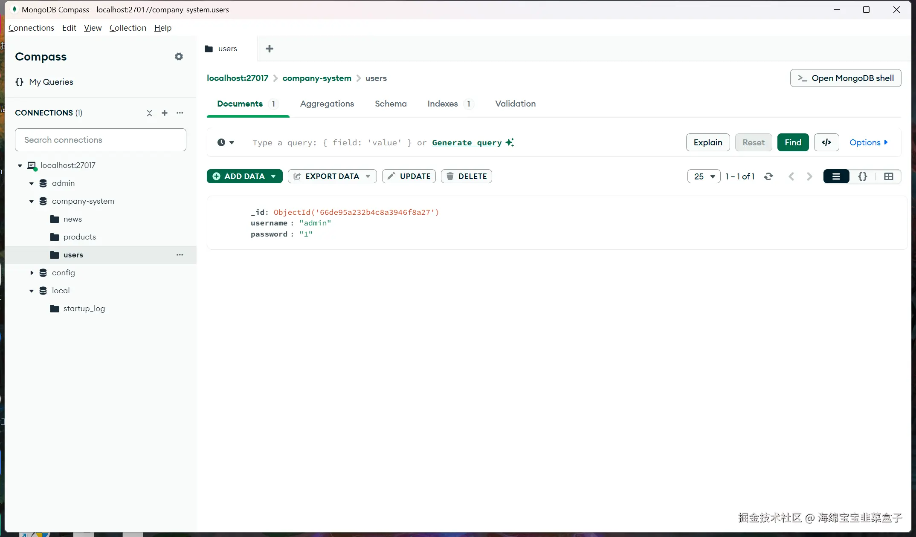Screen dimensions: 916x537
Task: Click the Generate query link
Action: pyautogui.click(x=467, y=142)
